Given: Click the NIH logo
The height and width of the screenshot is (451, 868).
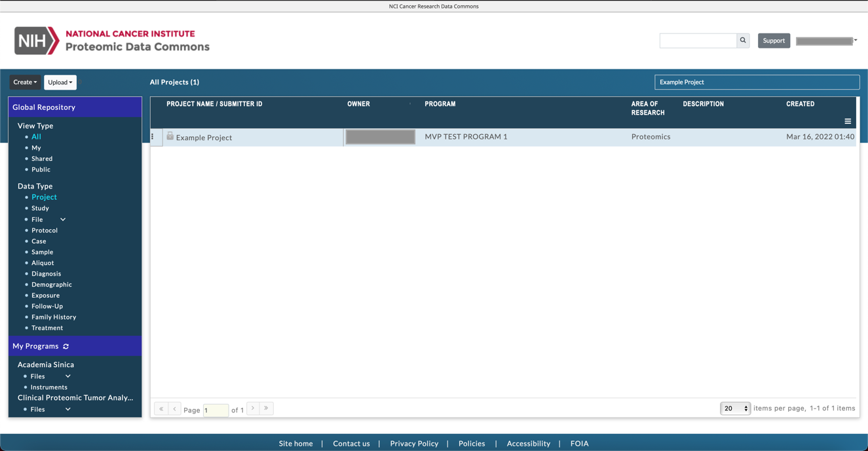Looking at the screenshot, I should tap(37, 41).
